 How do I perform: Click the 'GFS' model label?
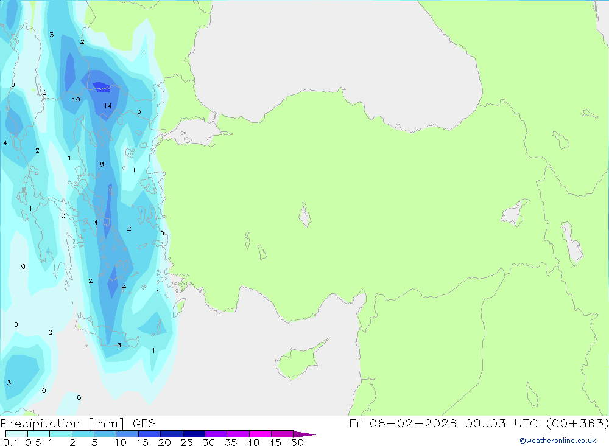pyautogui.click(x=144, y=423)
